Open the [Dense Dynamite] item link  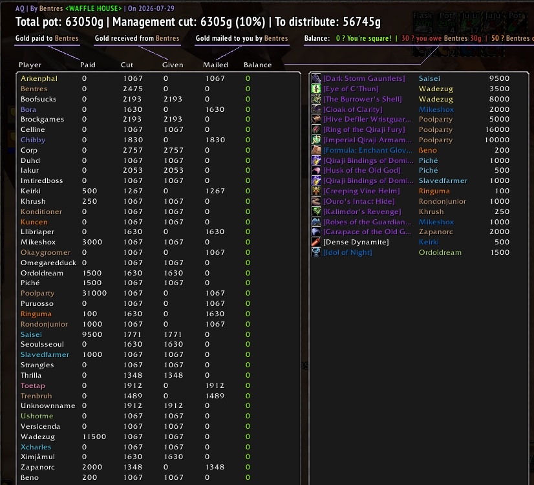[x=356, y=242]
